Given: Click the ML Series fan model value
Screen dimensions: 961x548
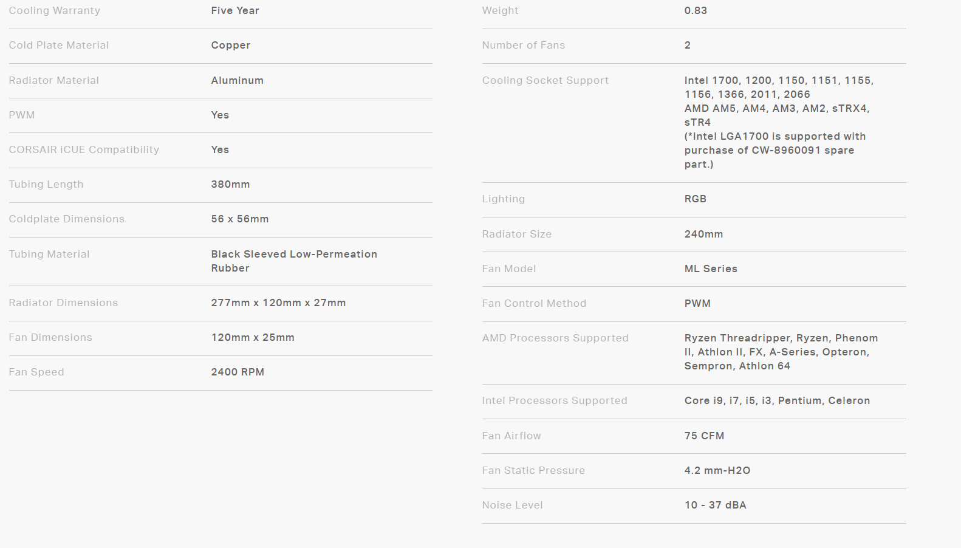Looking at the screenshot, I should coord(711,269).
